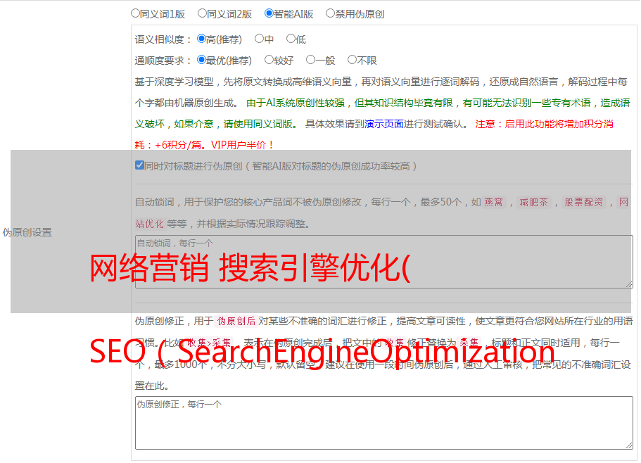Click the 伪原创设置 section label
The image size is (641, 463).
27,232
